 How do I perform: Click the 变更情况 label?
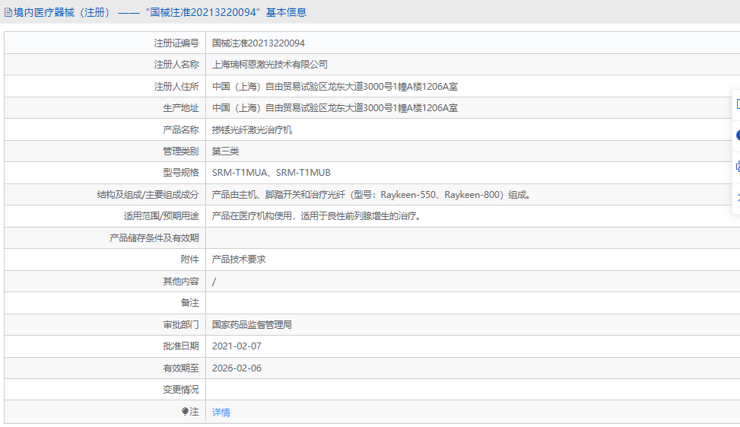tap(181, 389)
